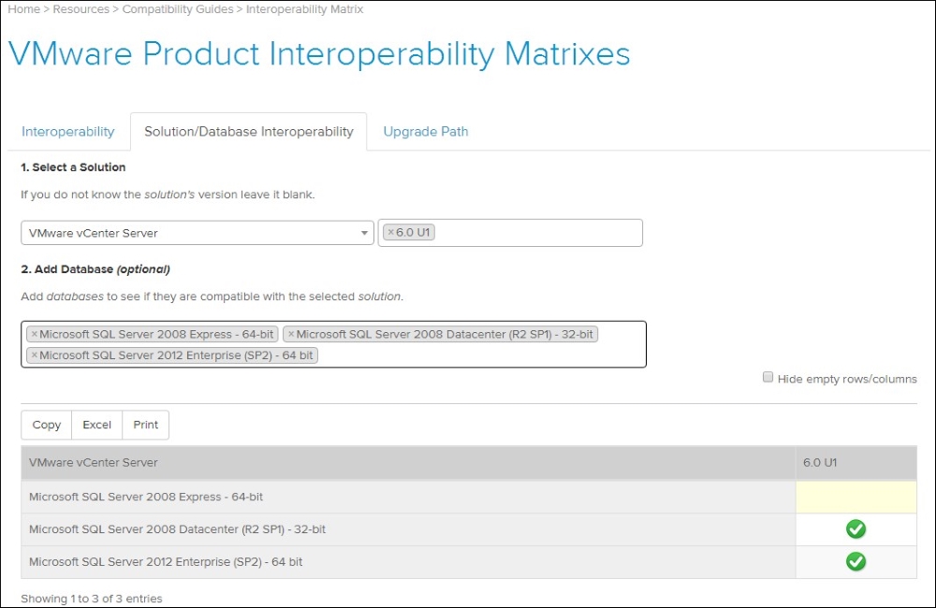936x608 pixels.
Task: Remove SQL Server 2012 Enterprise 64 bit tag
Action: (34, 355)
